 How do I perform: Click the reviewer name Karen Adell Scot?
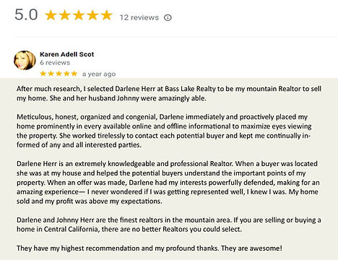[x=67, y=54]
